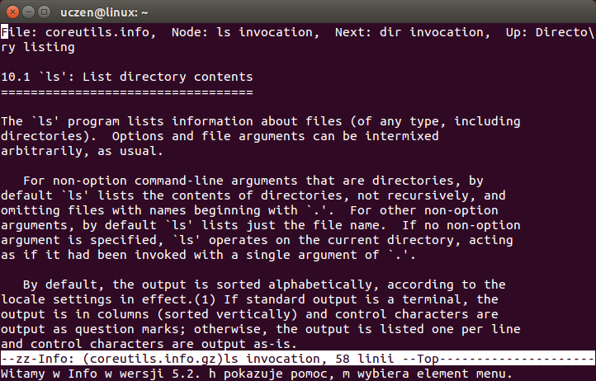Viewport: 596px width, 381px height.
Task: Click '--Top' indicator in the mode line
Action: (420, 359)
